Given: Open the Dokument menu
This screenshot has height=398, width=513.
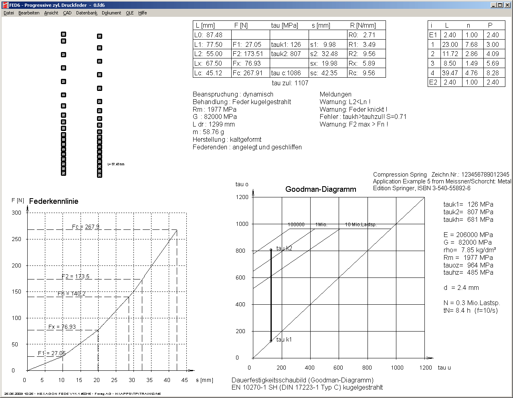Looking at the screenshot, I should (111, 13).
